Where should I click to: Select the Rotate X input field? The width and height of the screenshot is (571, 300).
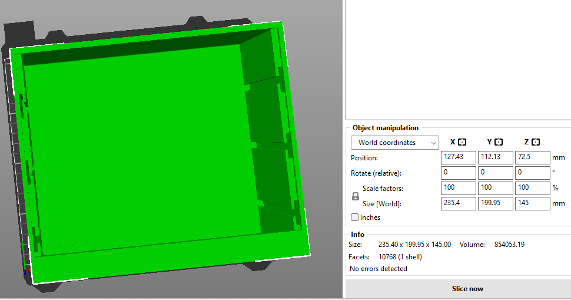[x=458, y=173]
